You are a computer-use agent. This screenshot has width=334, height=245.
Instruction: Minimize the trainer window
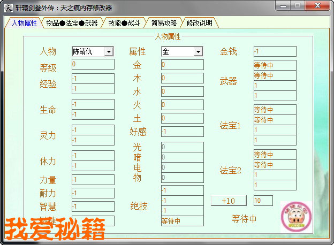tap(284, 6)
